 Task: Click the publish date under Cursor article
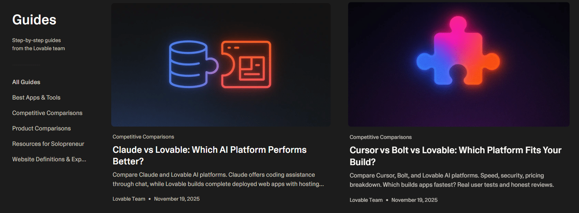point(414,200)
